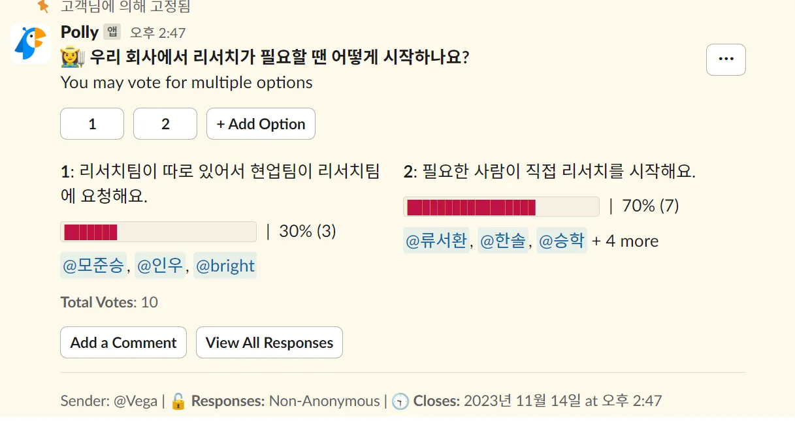The image size is (795, 421).
Task: Click the app badge next to Polly
Action: 112,32
